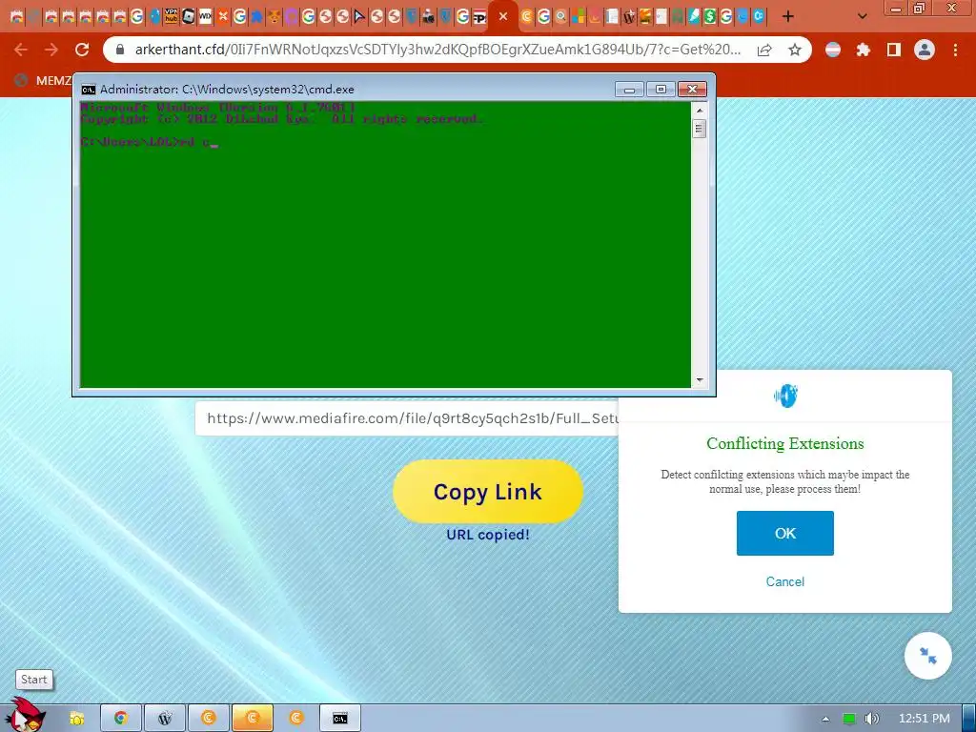Close the active browser tab

click(x=503, y=16)
